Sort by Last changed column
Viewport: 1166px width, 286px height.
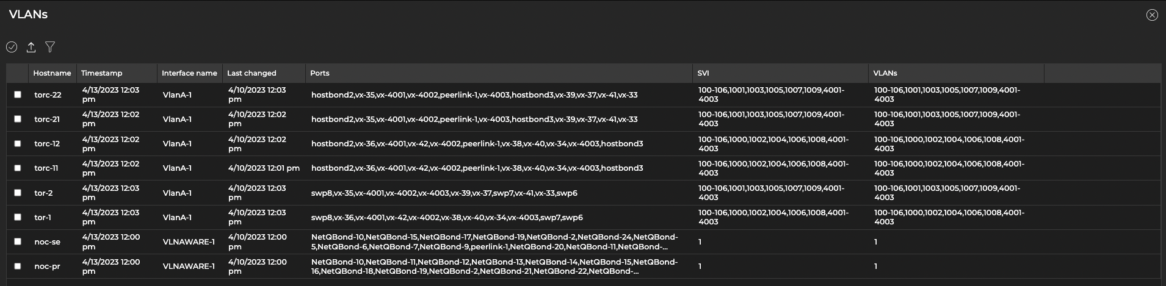(252, 73)
